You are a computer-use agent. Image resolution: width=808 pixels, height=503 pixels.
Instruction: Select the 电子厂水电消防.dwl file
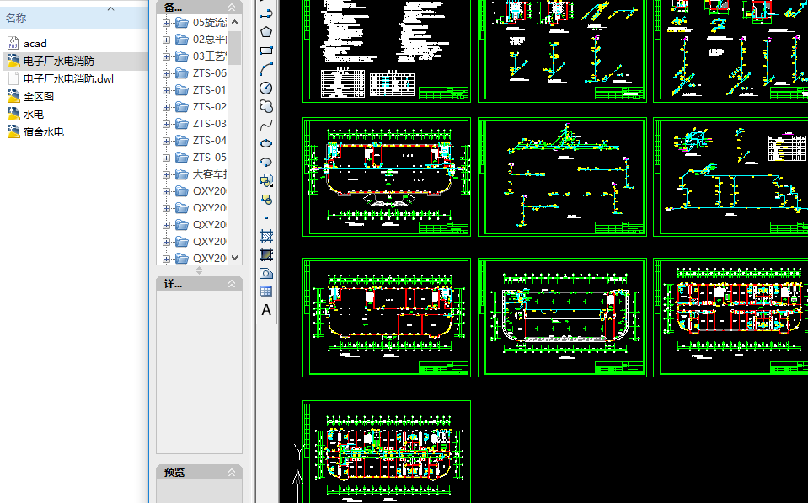pos(61,78)
